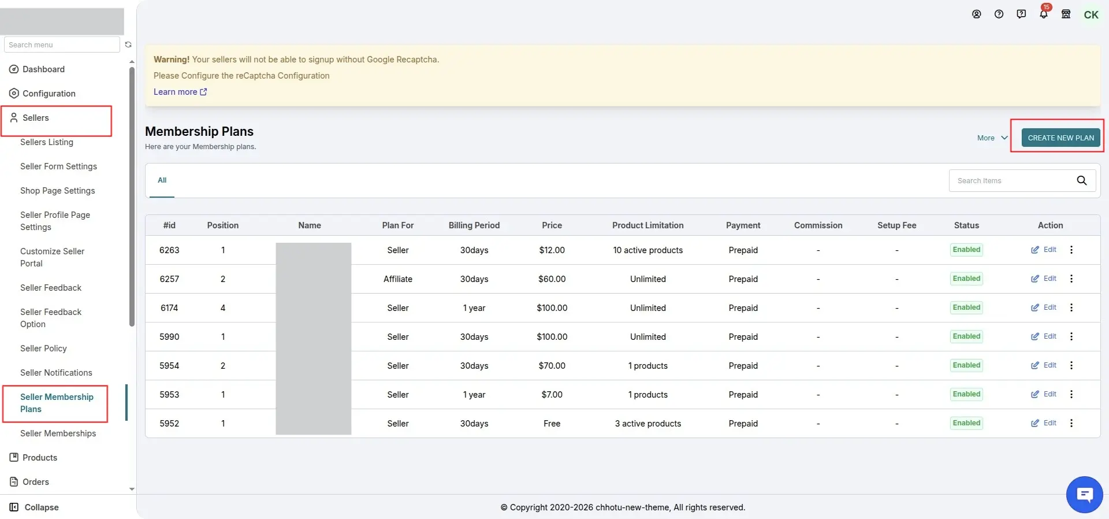Click the Position column header
Screen dimensions: 1109x519
point(223,225)
